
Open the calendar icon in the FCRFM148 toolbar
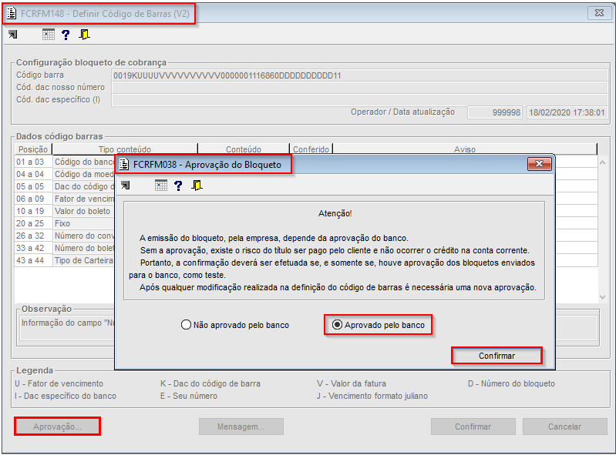coord(49,35)
